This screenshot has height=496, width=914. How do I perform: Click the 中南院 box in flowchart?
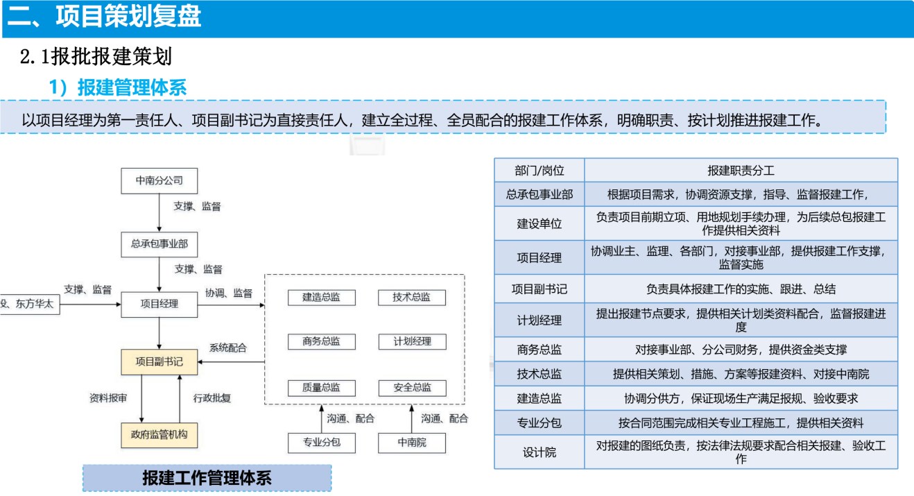[x=412, y=442]
